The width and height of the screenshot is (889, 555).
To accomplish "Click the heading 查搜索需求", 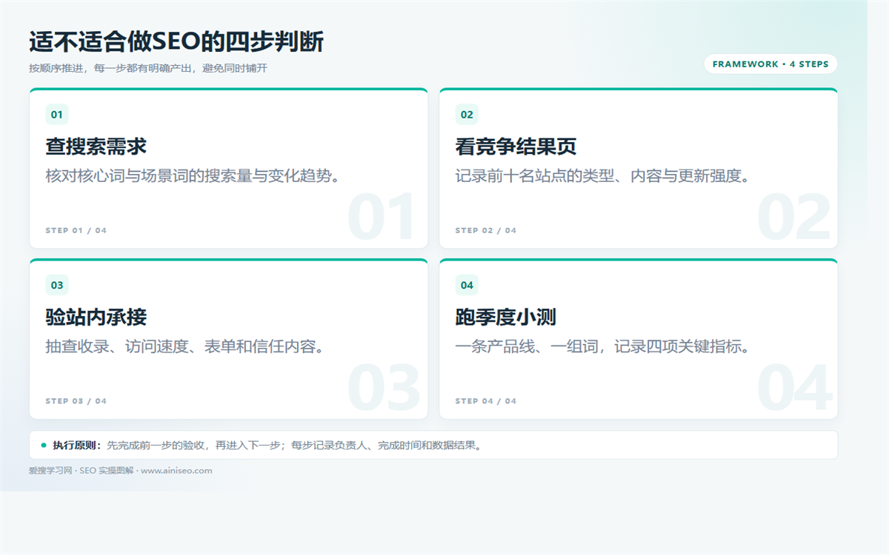I will point(96,147).
